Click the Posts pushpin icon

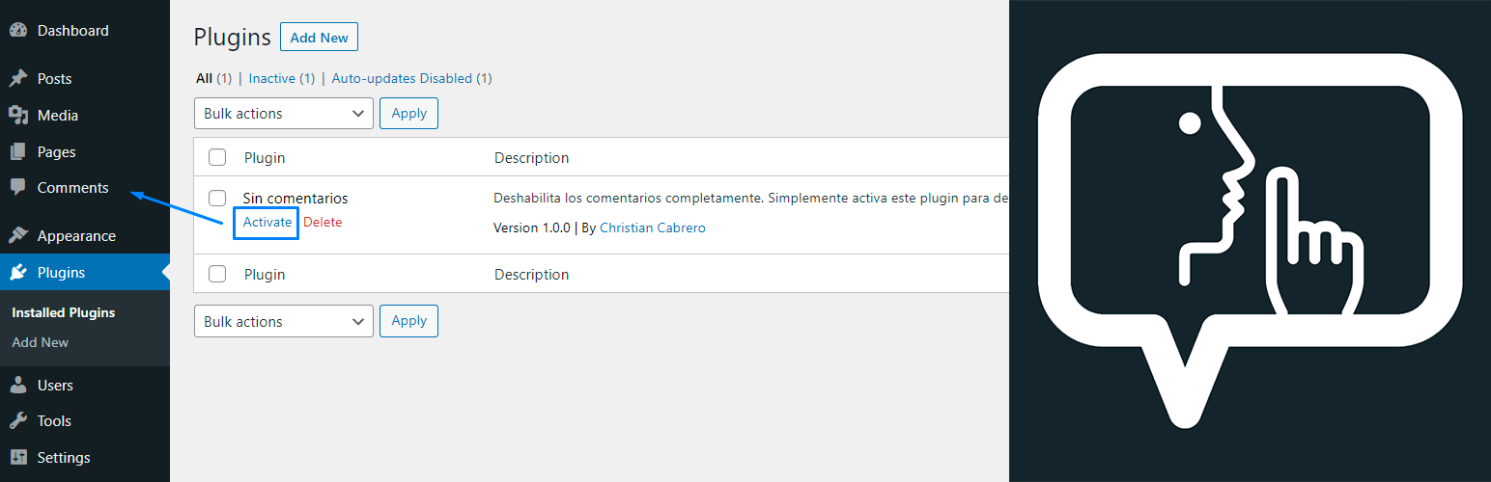[17, 79]
